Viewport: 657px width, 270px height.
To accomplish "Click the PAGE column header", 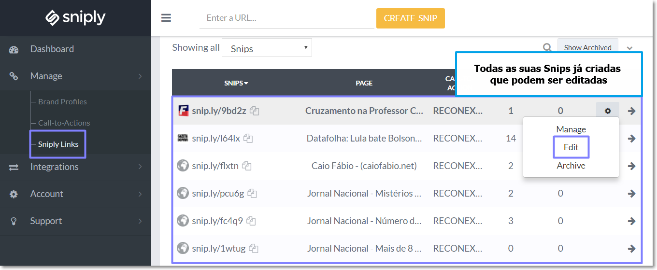I will (x=364, y=83).
